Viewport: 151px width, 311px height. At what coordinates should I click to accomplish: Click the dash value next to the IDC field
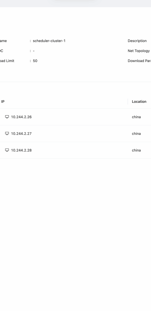pyautogui.click(x=33, y=51)
